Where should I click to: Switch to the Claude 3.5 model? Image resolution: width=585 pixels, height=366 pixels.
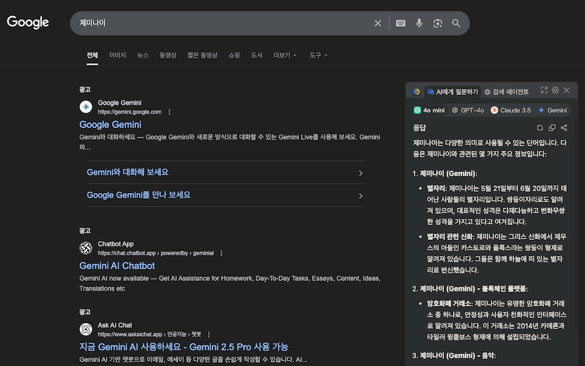tap(510, 110)
